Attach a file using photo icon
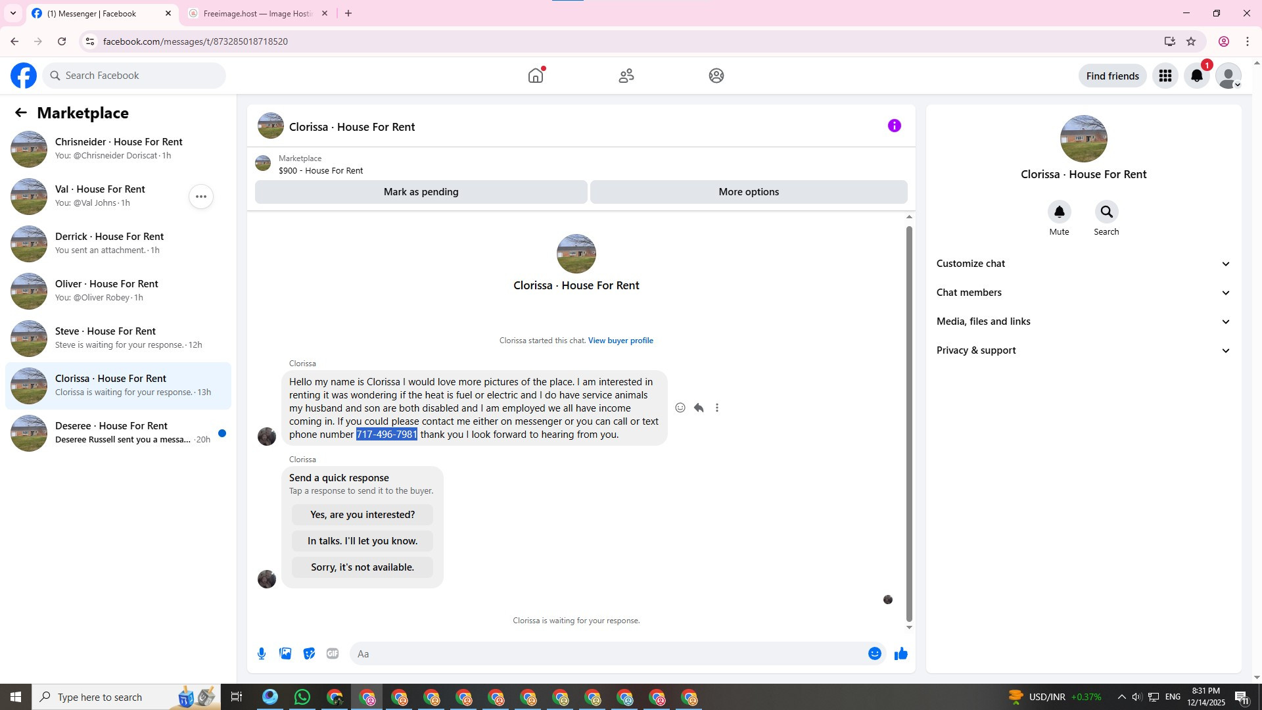Viewport: 1262px width, 710px height. (x=285, y=653)
